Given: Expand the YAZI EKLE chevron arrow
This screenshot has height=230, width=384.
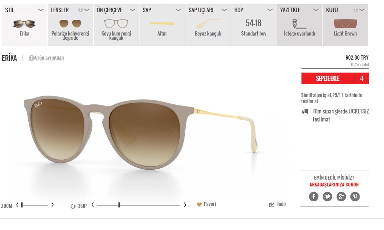Looking at the screenshot, I should 316,10.
